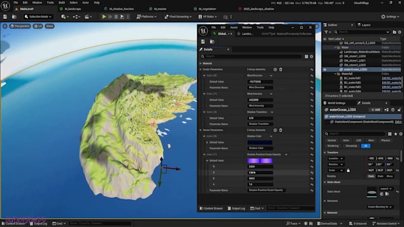Edit Wind Direction default value field
This screenshot has width=404, height=227.
[260, 81]
